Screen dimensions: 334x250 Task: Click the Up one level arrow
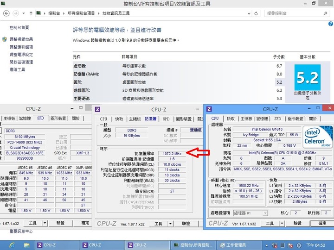pos(31,13)
